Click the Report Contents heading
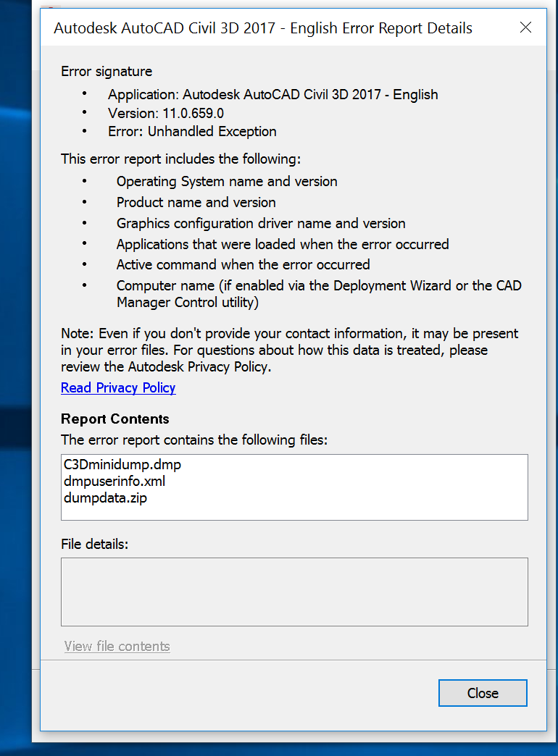The width and height of the screenshot is (558, 756). (115, 419)
